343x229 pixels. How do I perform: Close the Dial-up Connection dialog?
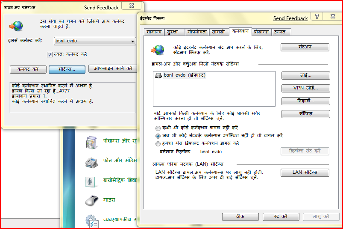point(132,6)
